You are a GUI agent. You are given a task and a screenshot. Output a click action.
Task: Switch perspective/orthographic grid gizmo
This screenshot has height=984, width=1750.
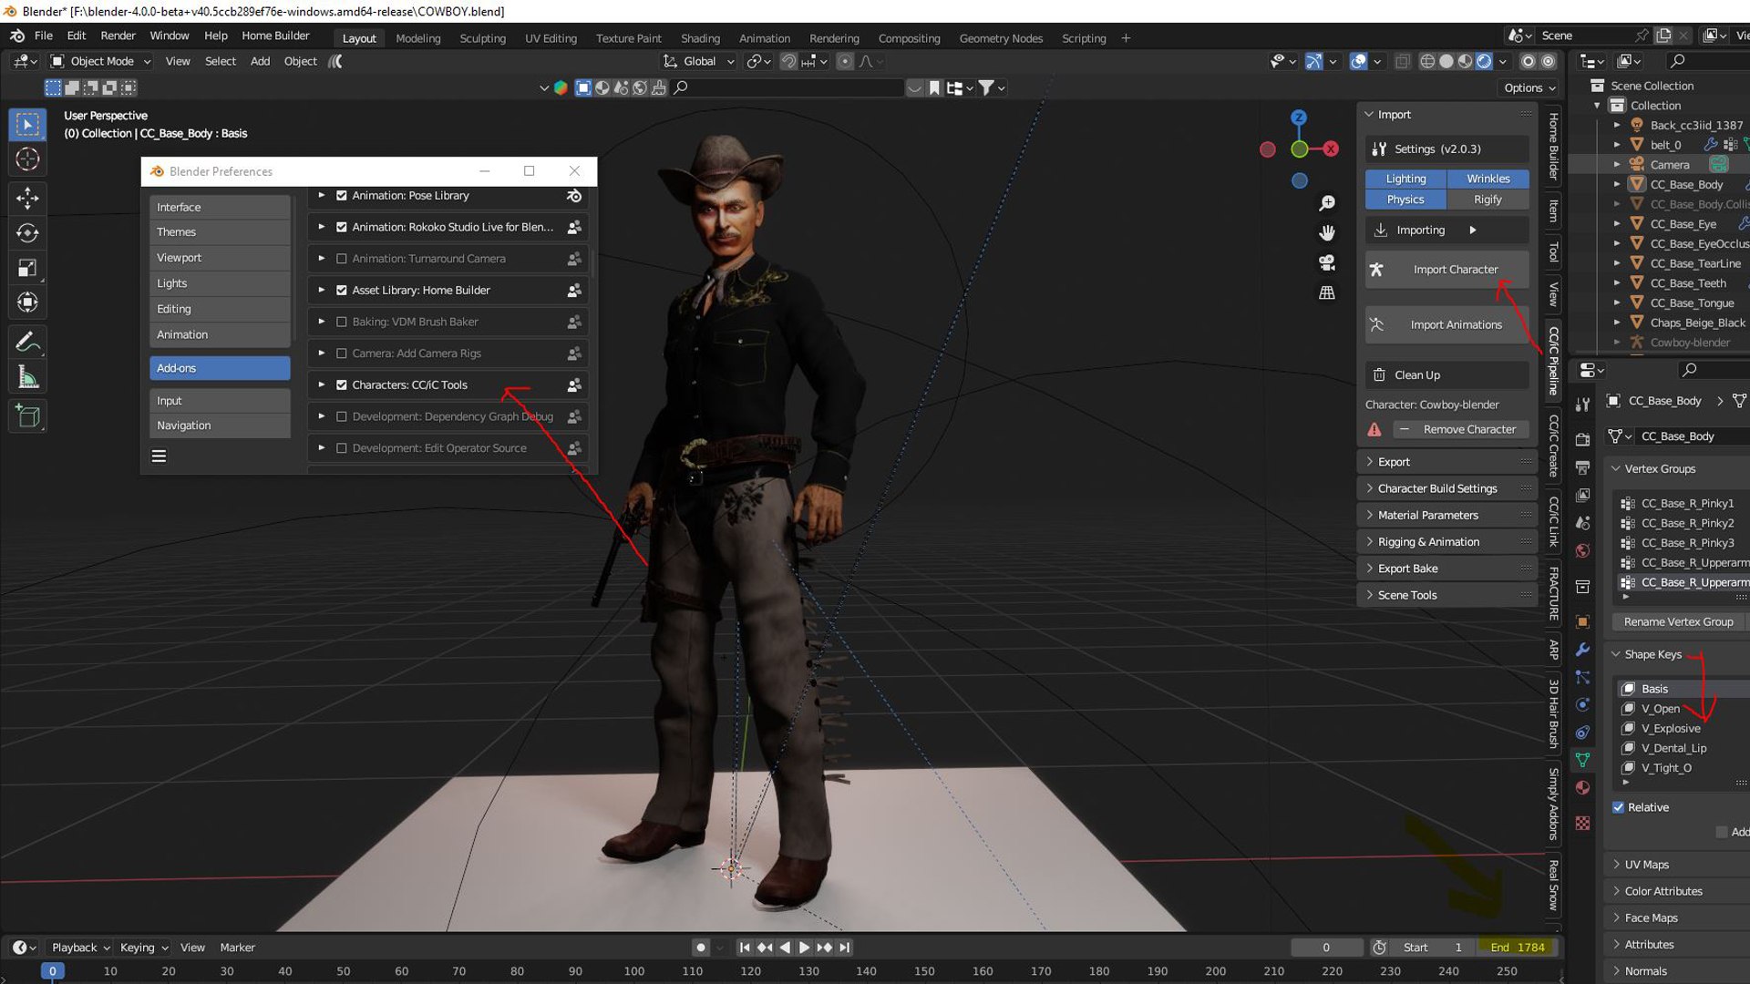(x=1327, y=293)
